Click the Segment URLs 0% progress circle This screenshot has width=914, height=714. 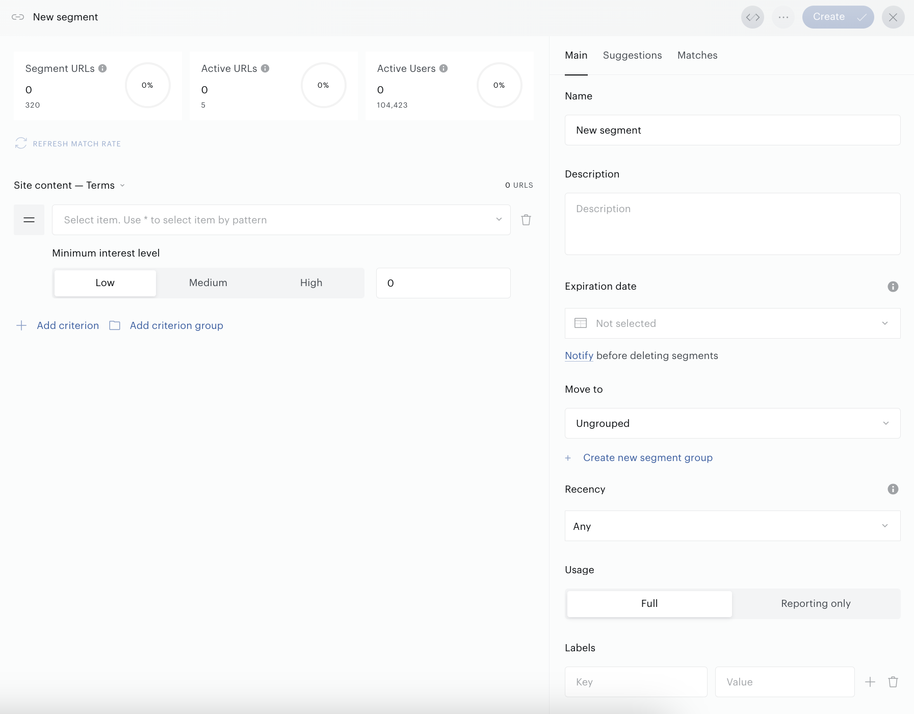[x=148, y=85]
